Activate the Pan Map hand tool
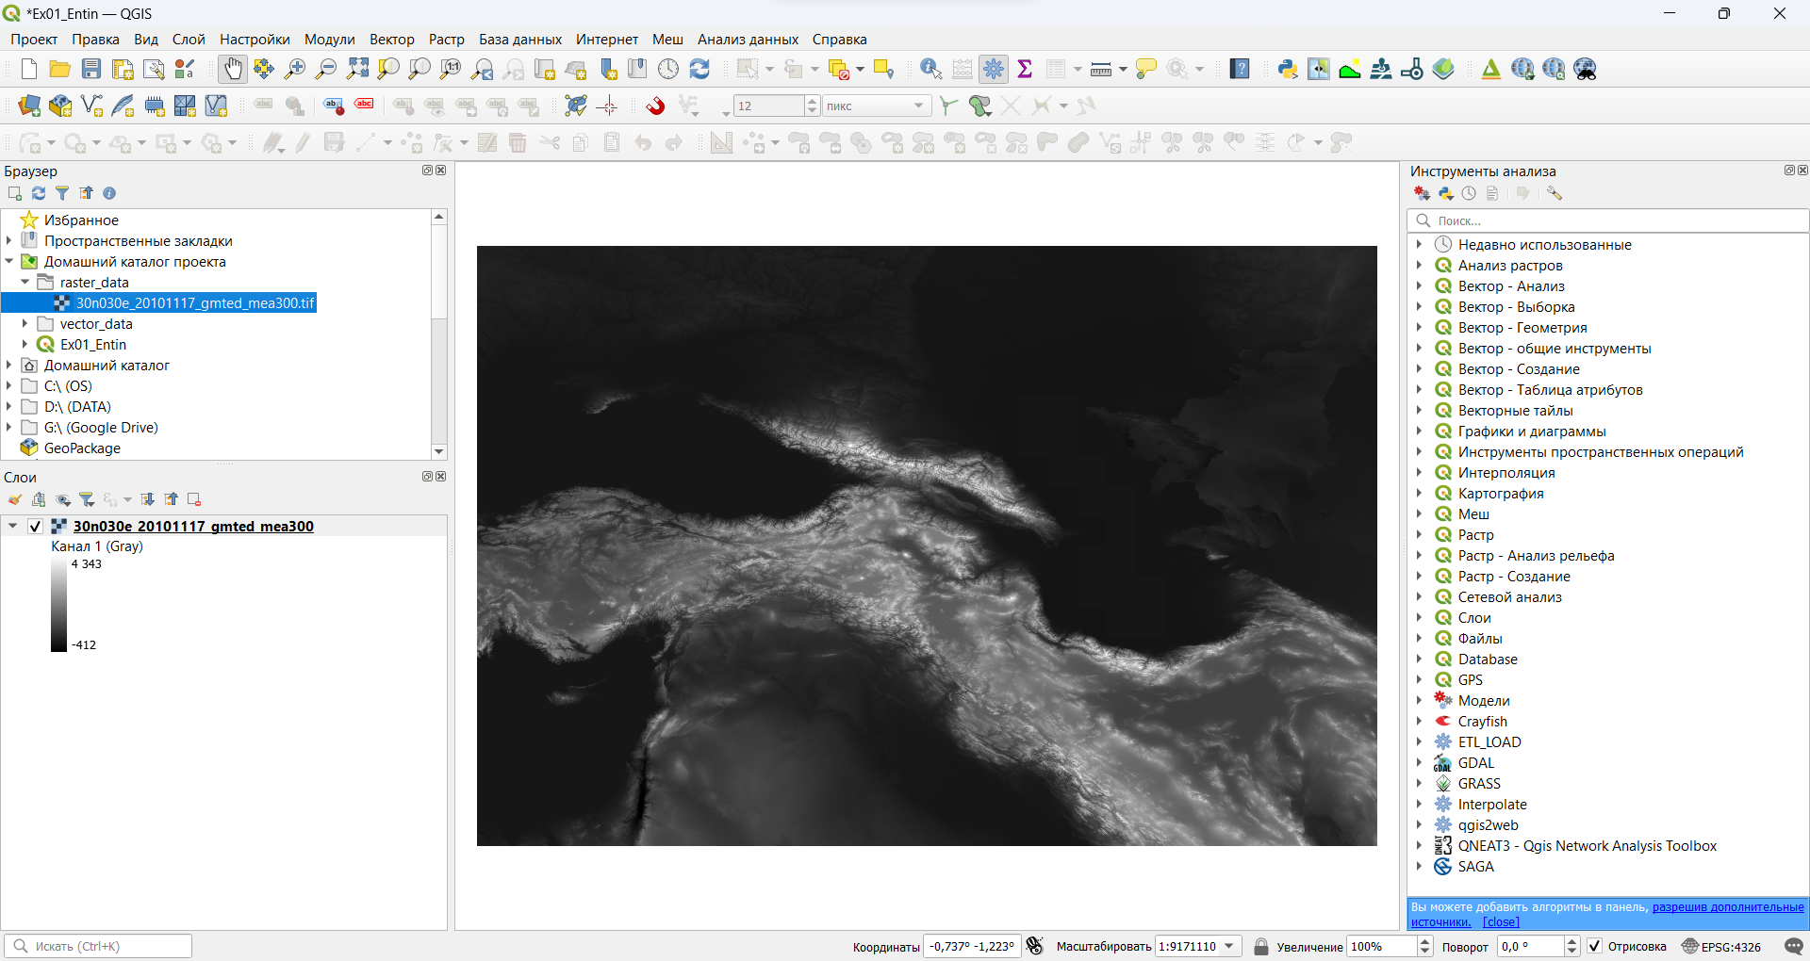This screenshot has height=961, width=1810. pyautogui.click(x=233, y=69)
